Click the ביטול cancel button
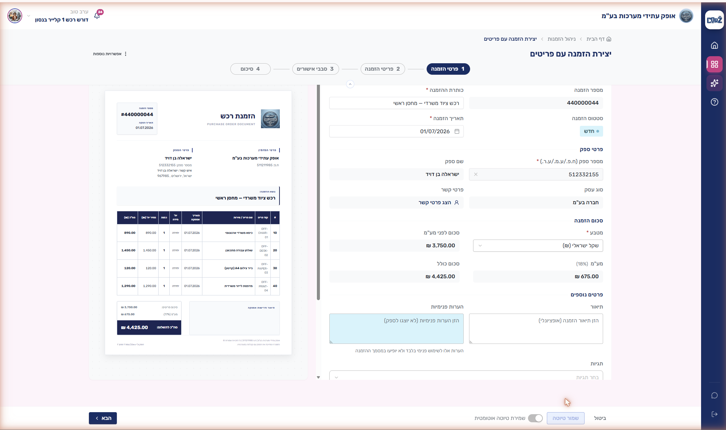 pos(600,418)
